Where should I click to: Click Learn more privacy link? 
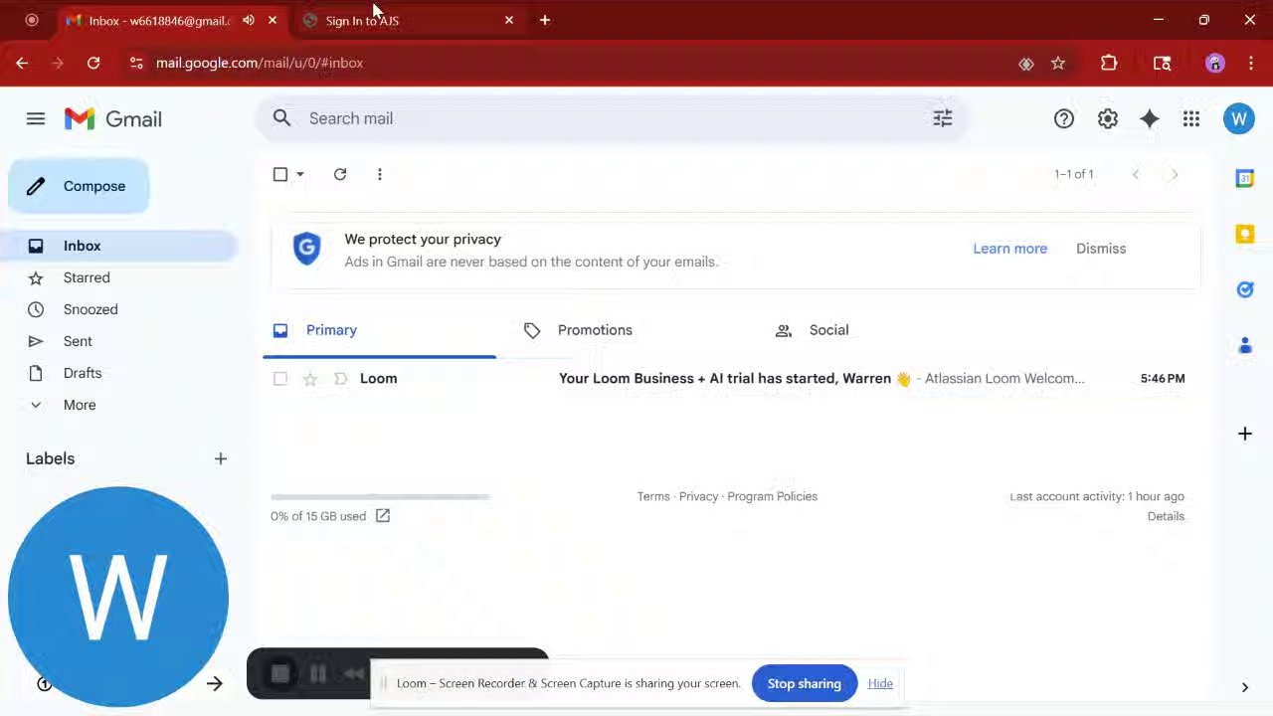point(1009,249)
